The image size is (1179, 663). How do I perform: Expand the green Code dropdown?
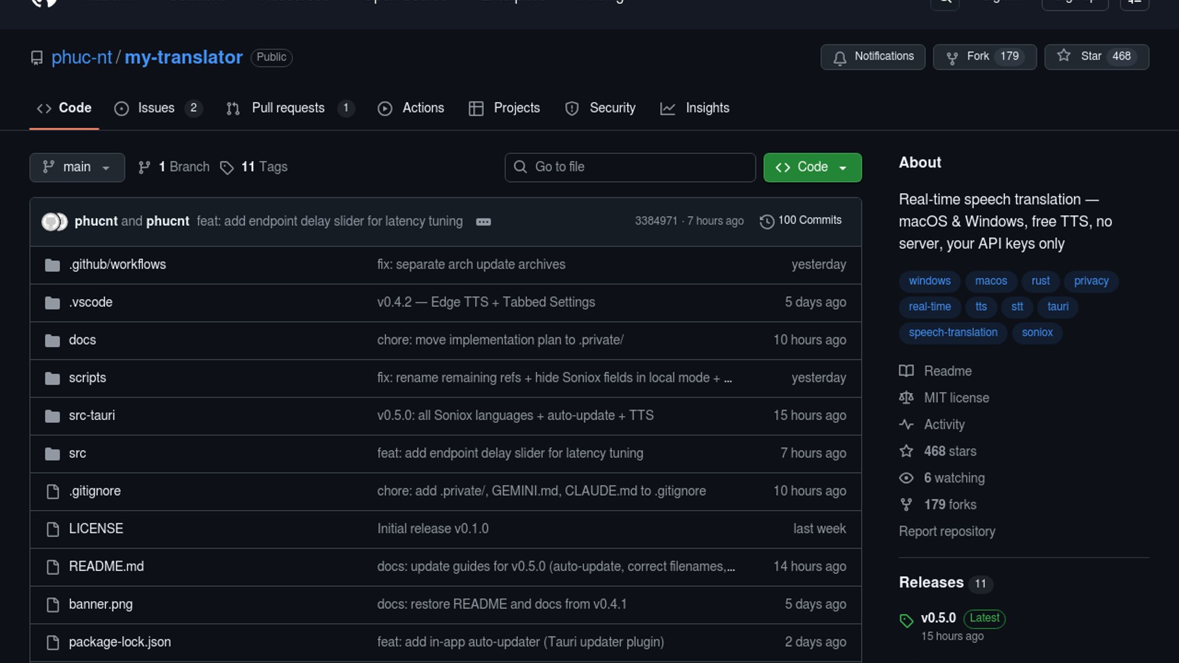[x=812, y=167]
